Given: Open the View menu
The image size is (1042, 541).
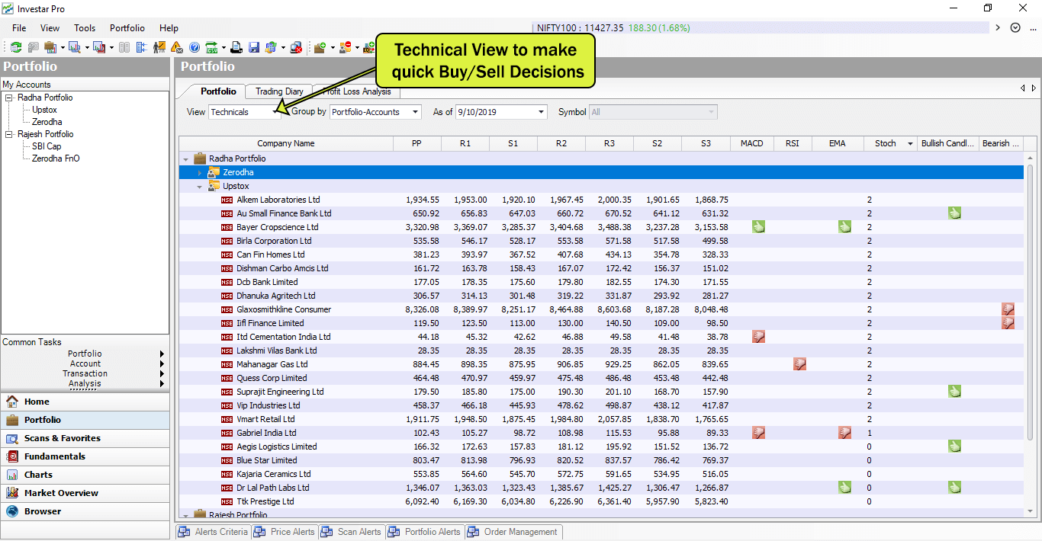Looking at the screenshot, I should pyautogui.click(x=50, y=28).
